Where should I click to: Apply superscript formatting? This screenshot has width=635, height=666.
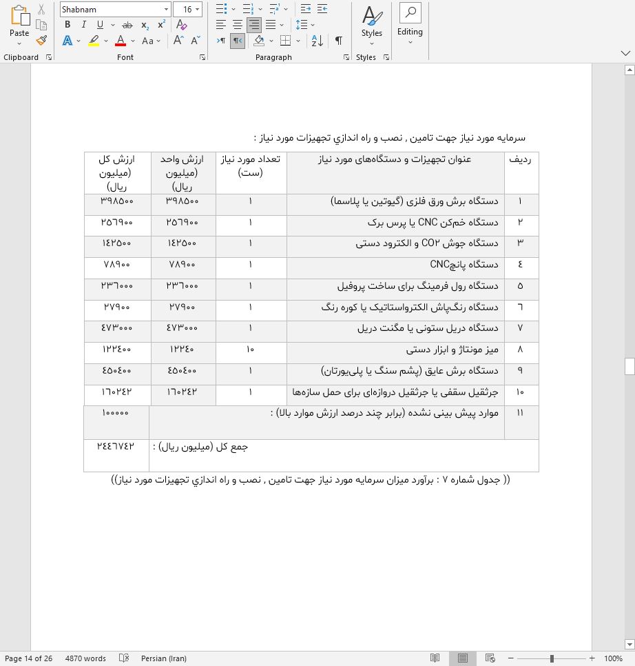161,25
